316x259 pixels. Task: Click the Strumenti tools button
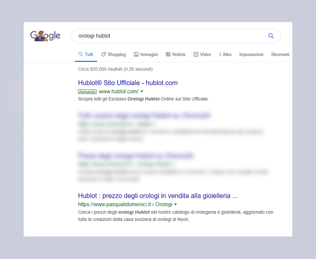point(280,54)
